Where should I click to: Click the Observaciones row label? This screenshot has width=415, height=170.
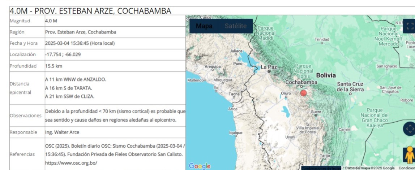pyautogui.click(x=26, y=115)
